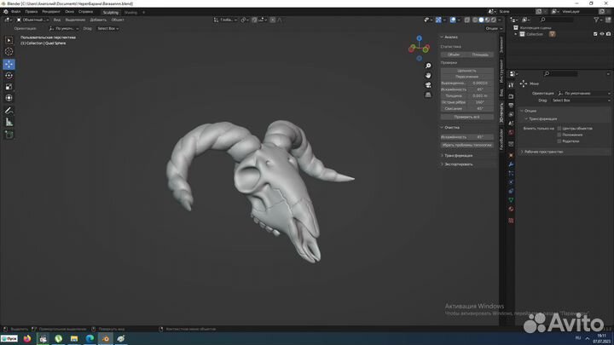Image resolution: width=614 pixels, height=345 pixels.
Task: Tick the Родители checkbox
Action: tap(559, 141)
